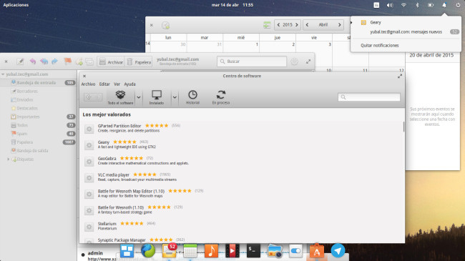The width and height of the screenshot is (465, 261).
Task: Click the Archivar button in Geary
Action: click(x=111, y=62)
